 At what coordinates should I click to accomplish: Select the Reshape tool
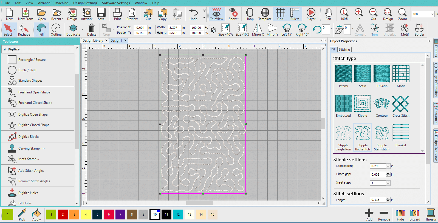point(24,30)
